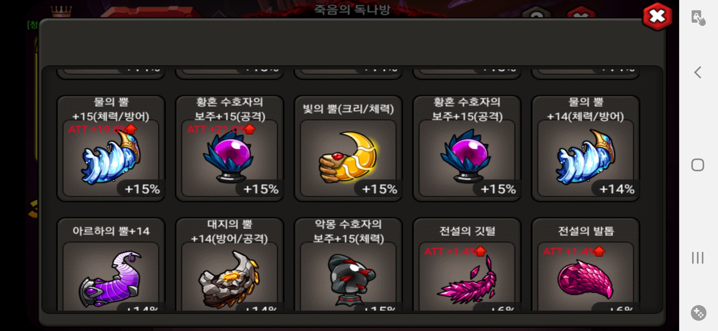The width and height of the screenshot is (718, 331).
Task: Pick the 물의 뿔 +14(체력/방어) water horn
Action: (x=585, y=149)
